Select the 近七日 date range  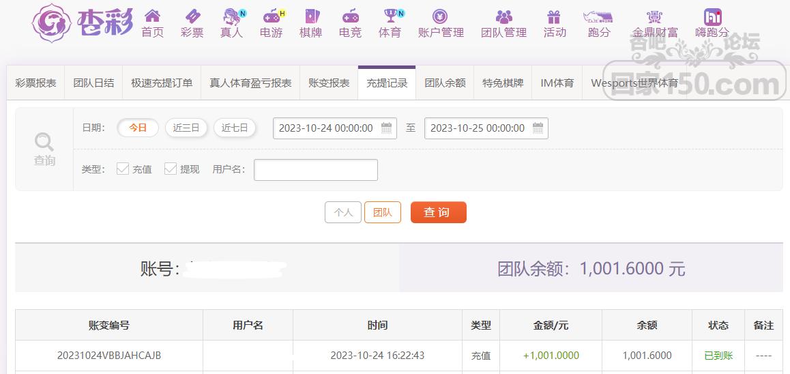pyautogui.click(x=234, y=128)
